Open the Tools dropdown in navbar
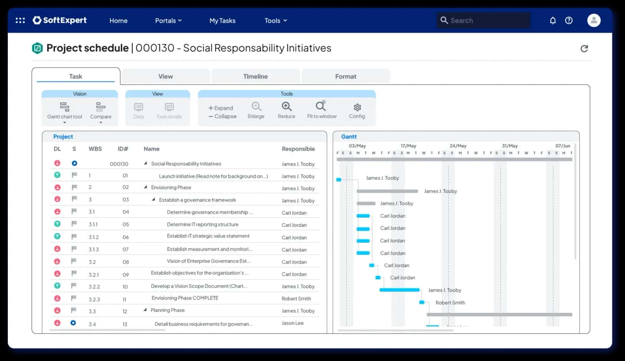Viewport: 625px width, 361px height. click(276, 20)
